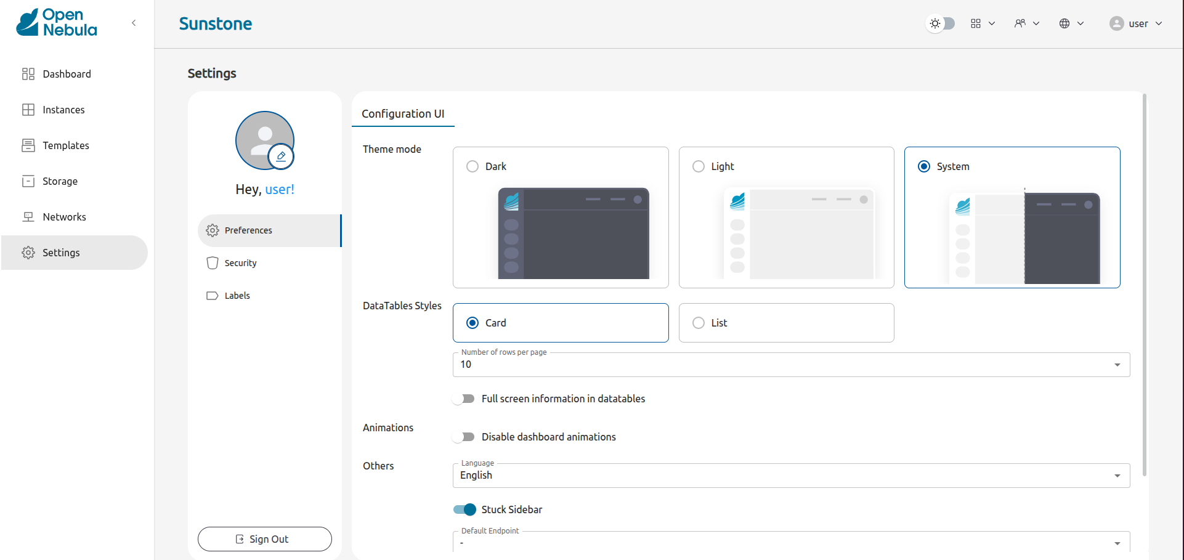Open the Configuration UI tab
The image size is (1184, 560).
pyautogui.click(x=403, y=114)
